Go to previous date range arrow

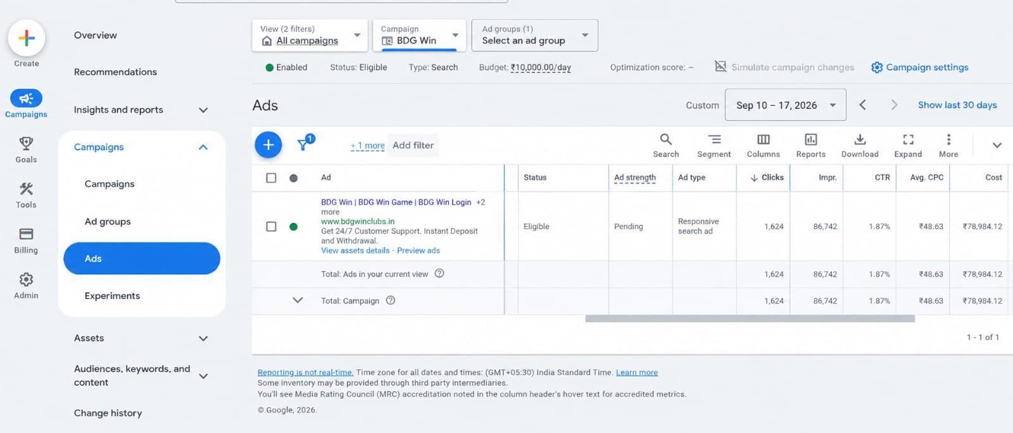tap(862, 105)
